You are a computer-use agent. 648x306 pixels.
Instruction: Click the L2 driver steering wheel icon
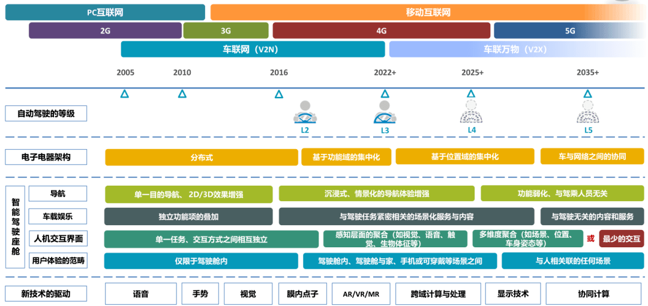coord(305,112)
